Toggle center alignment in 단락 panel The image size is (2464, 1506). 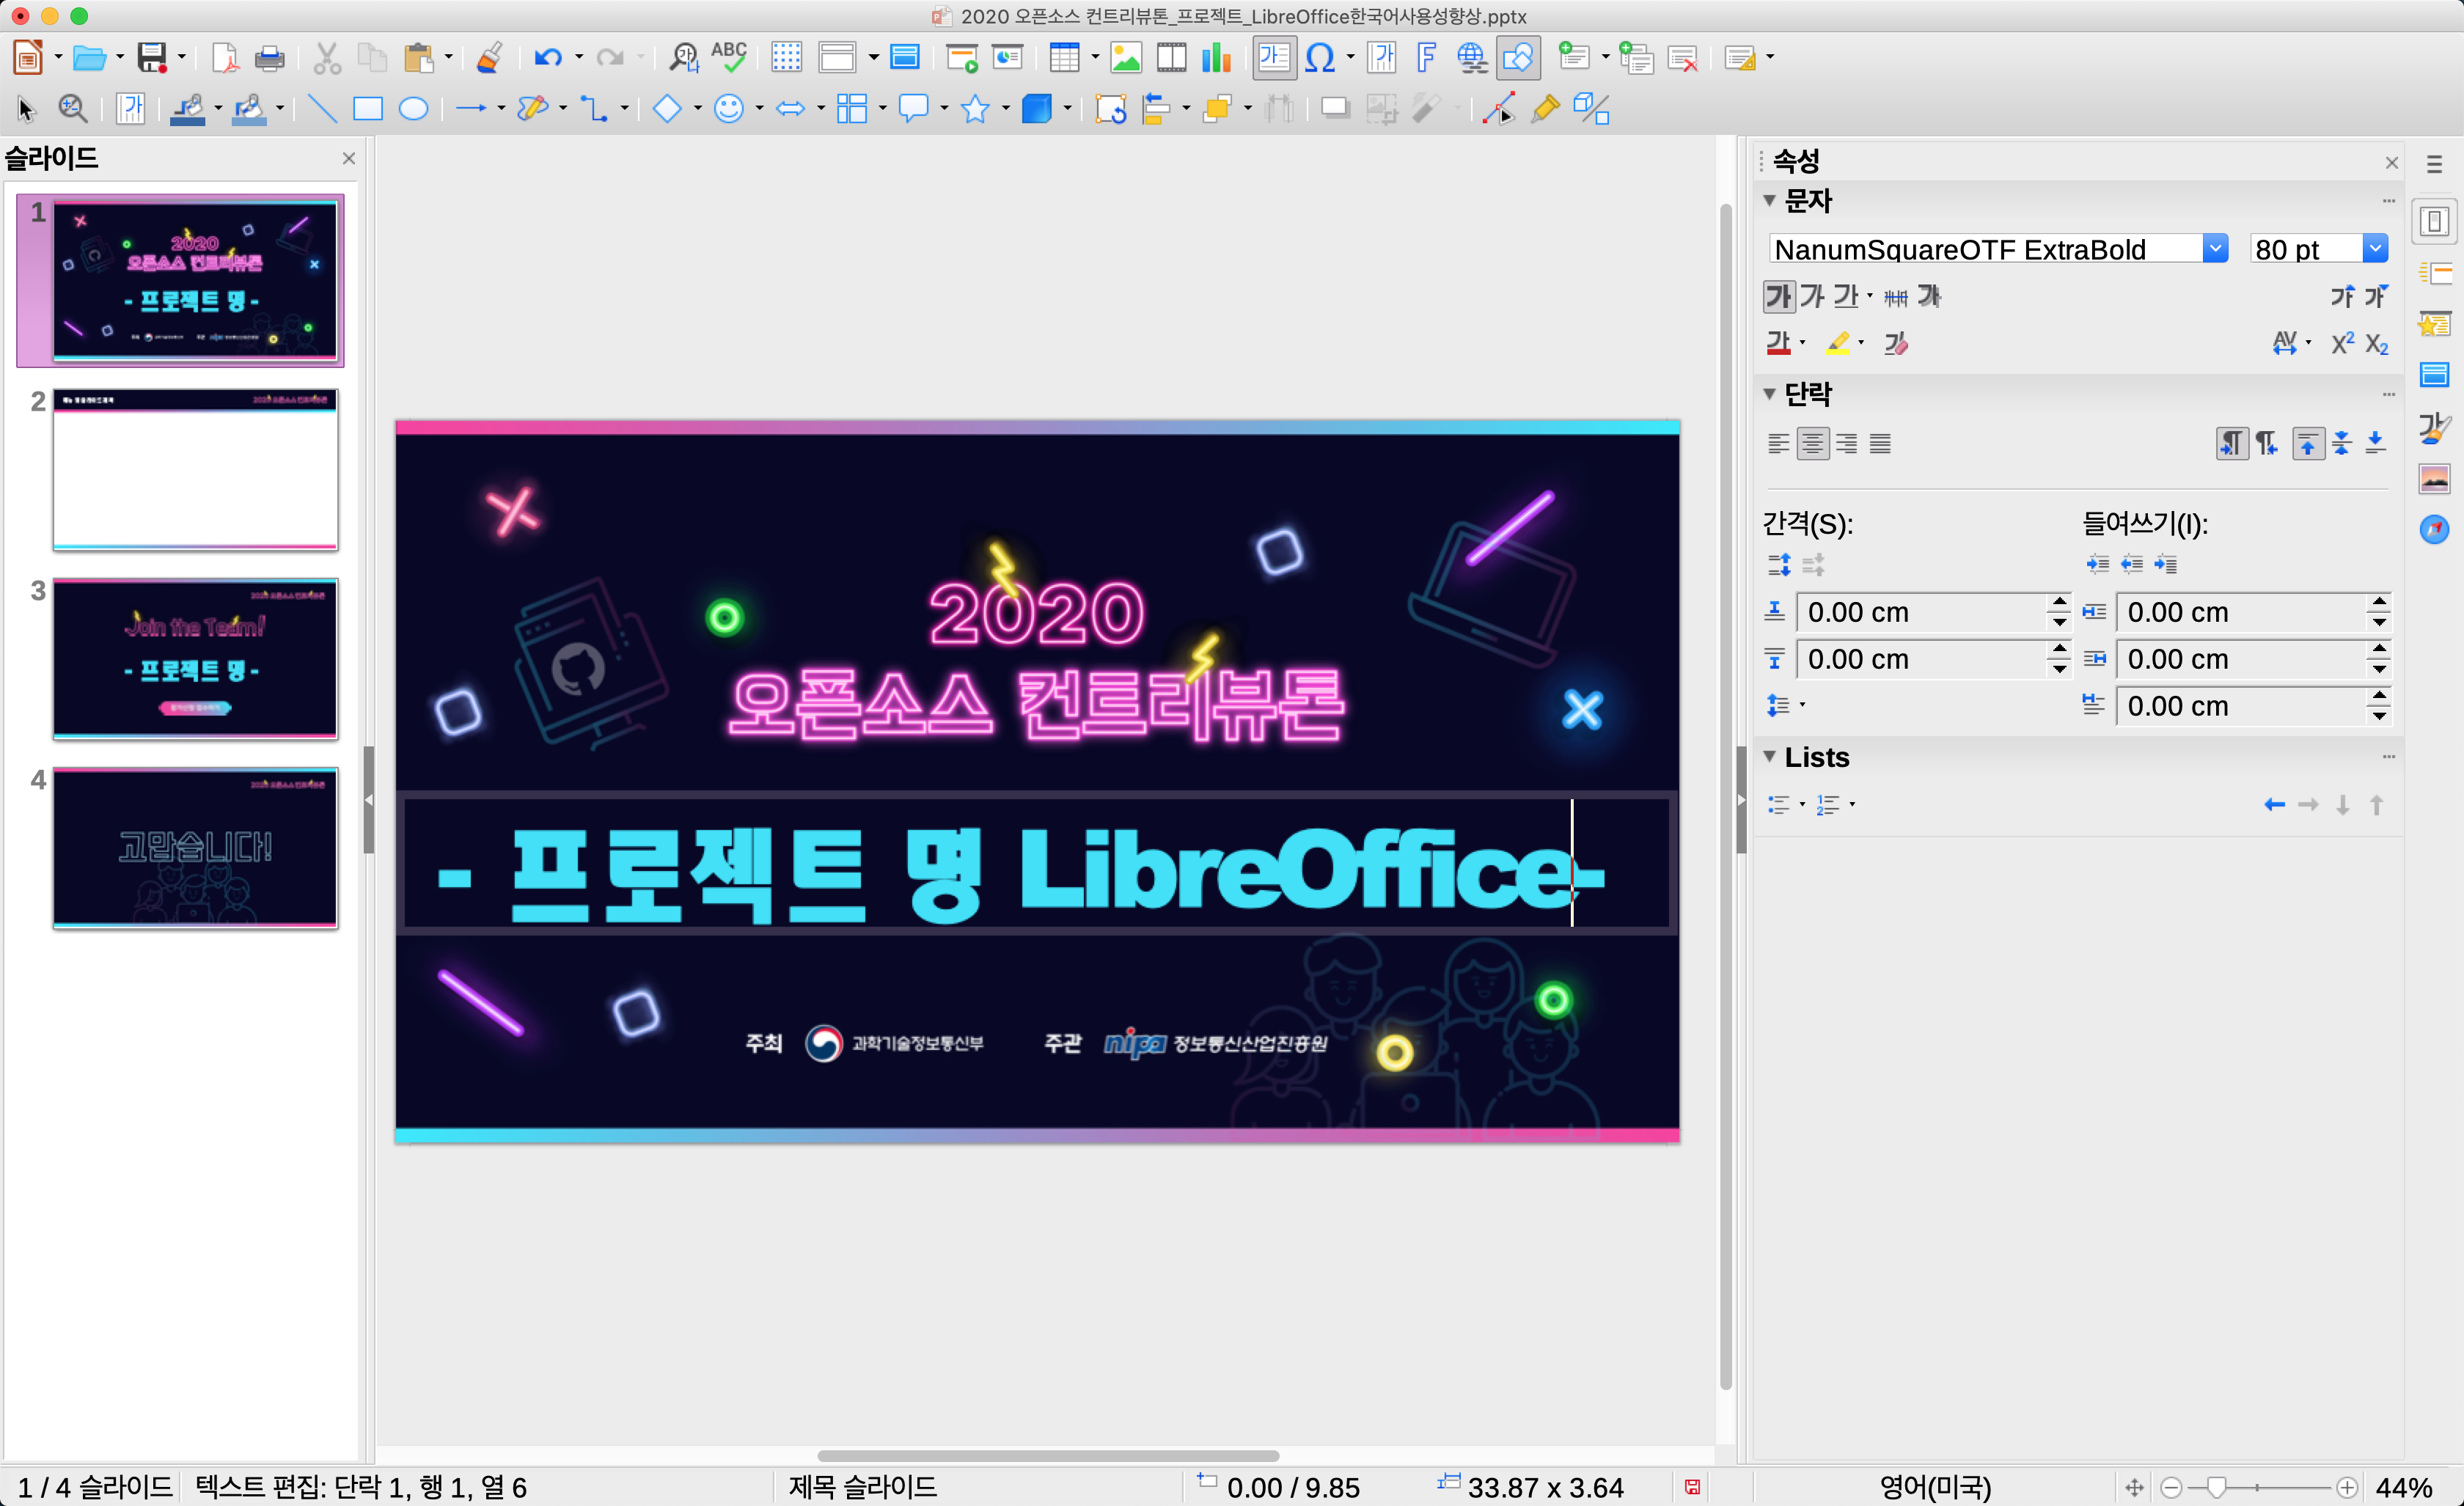tap(1812, 443)
